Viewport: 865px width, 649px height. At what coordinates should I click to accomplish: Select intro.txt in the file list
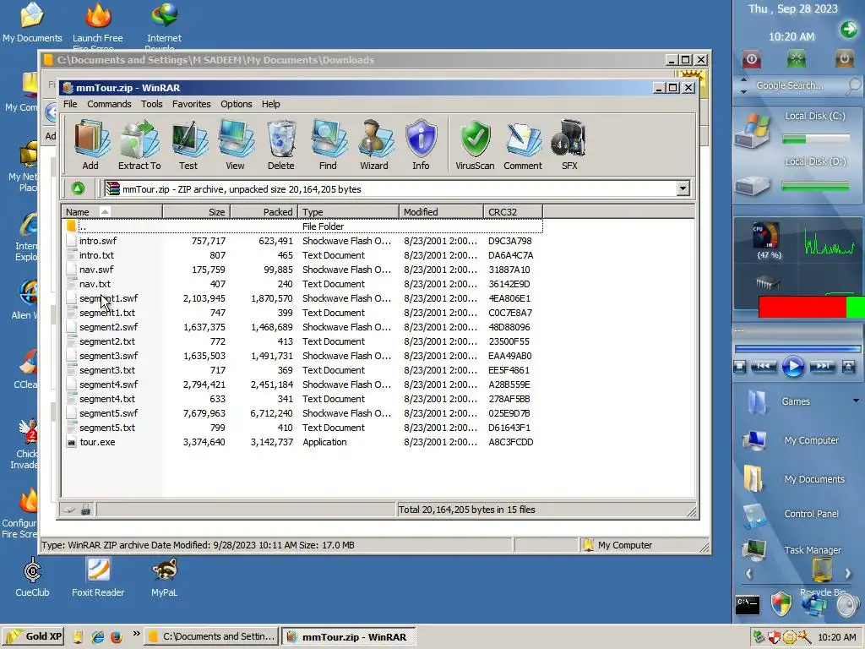click(302, 255)
